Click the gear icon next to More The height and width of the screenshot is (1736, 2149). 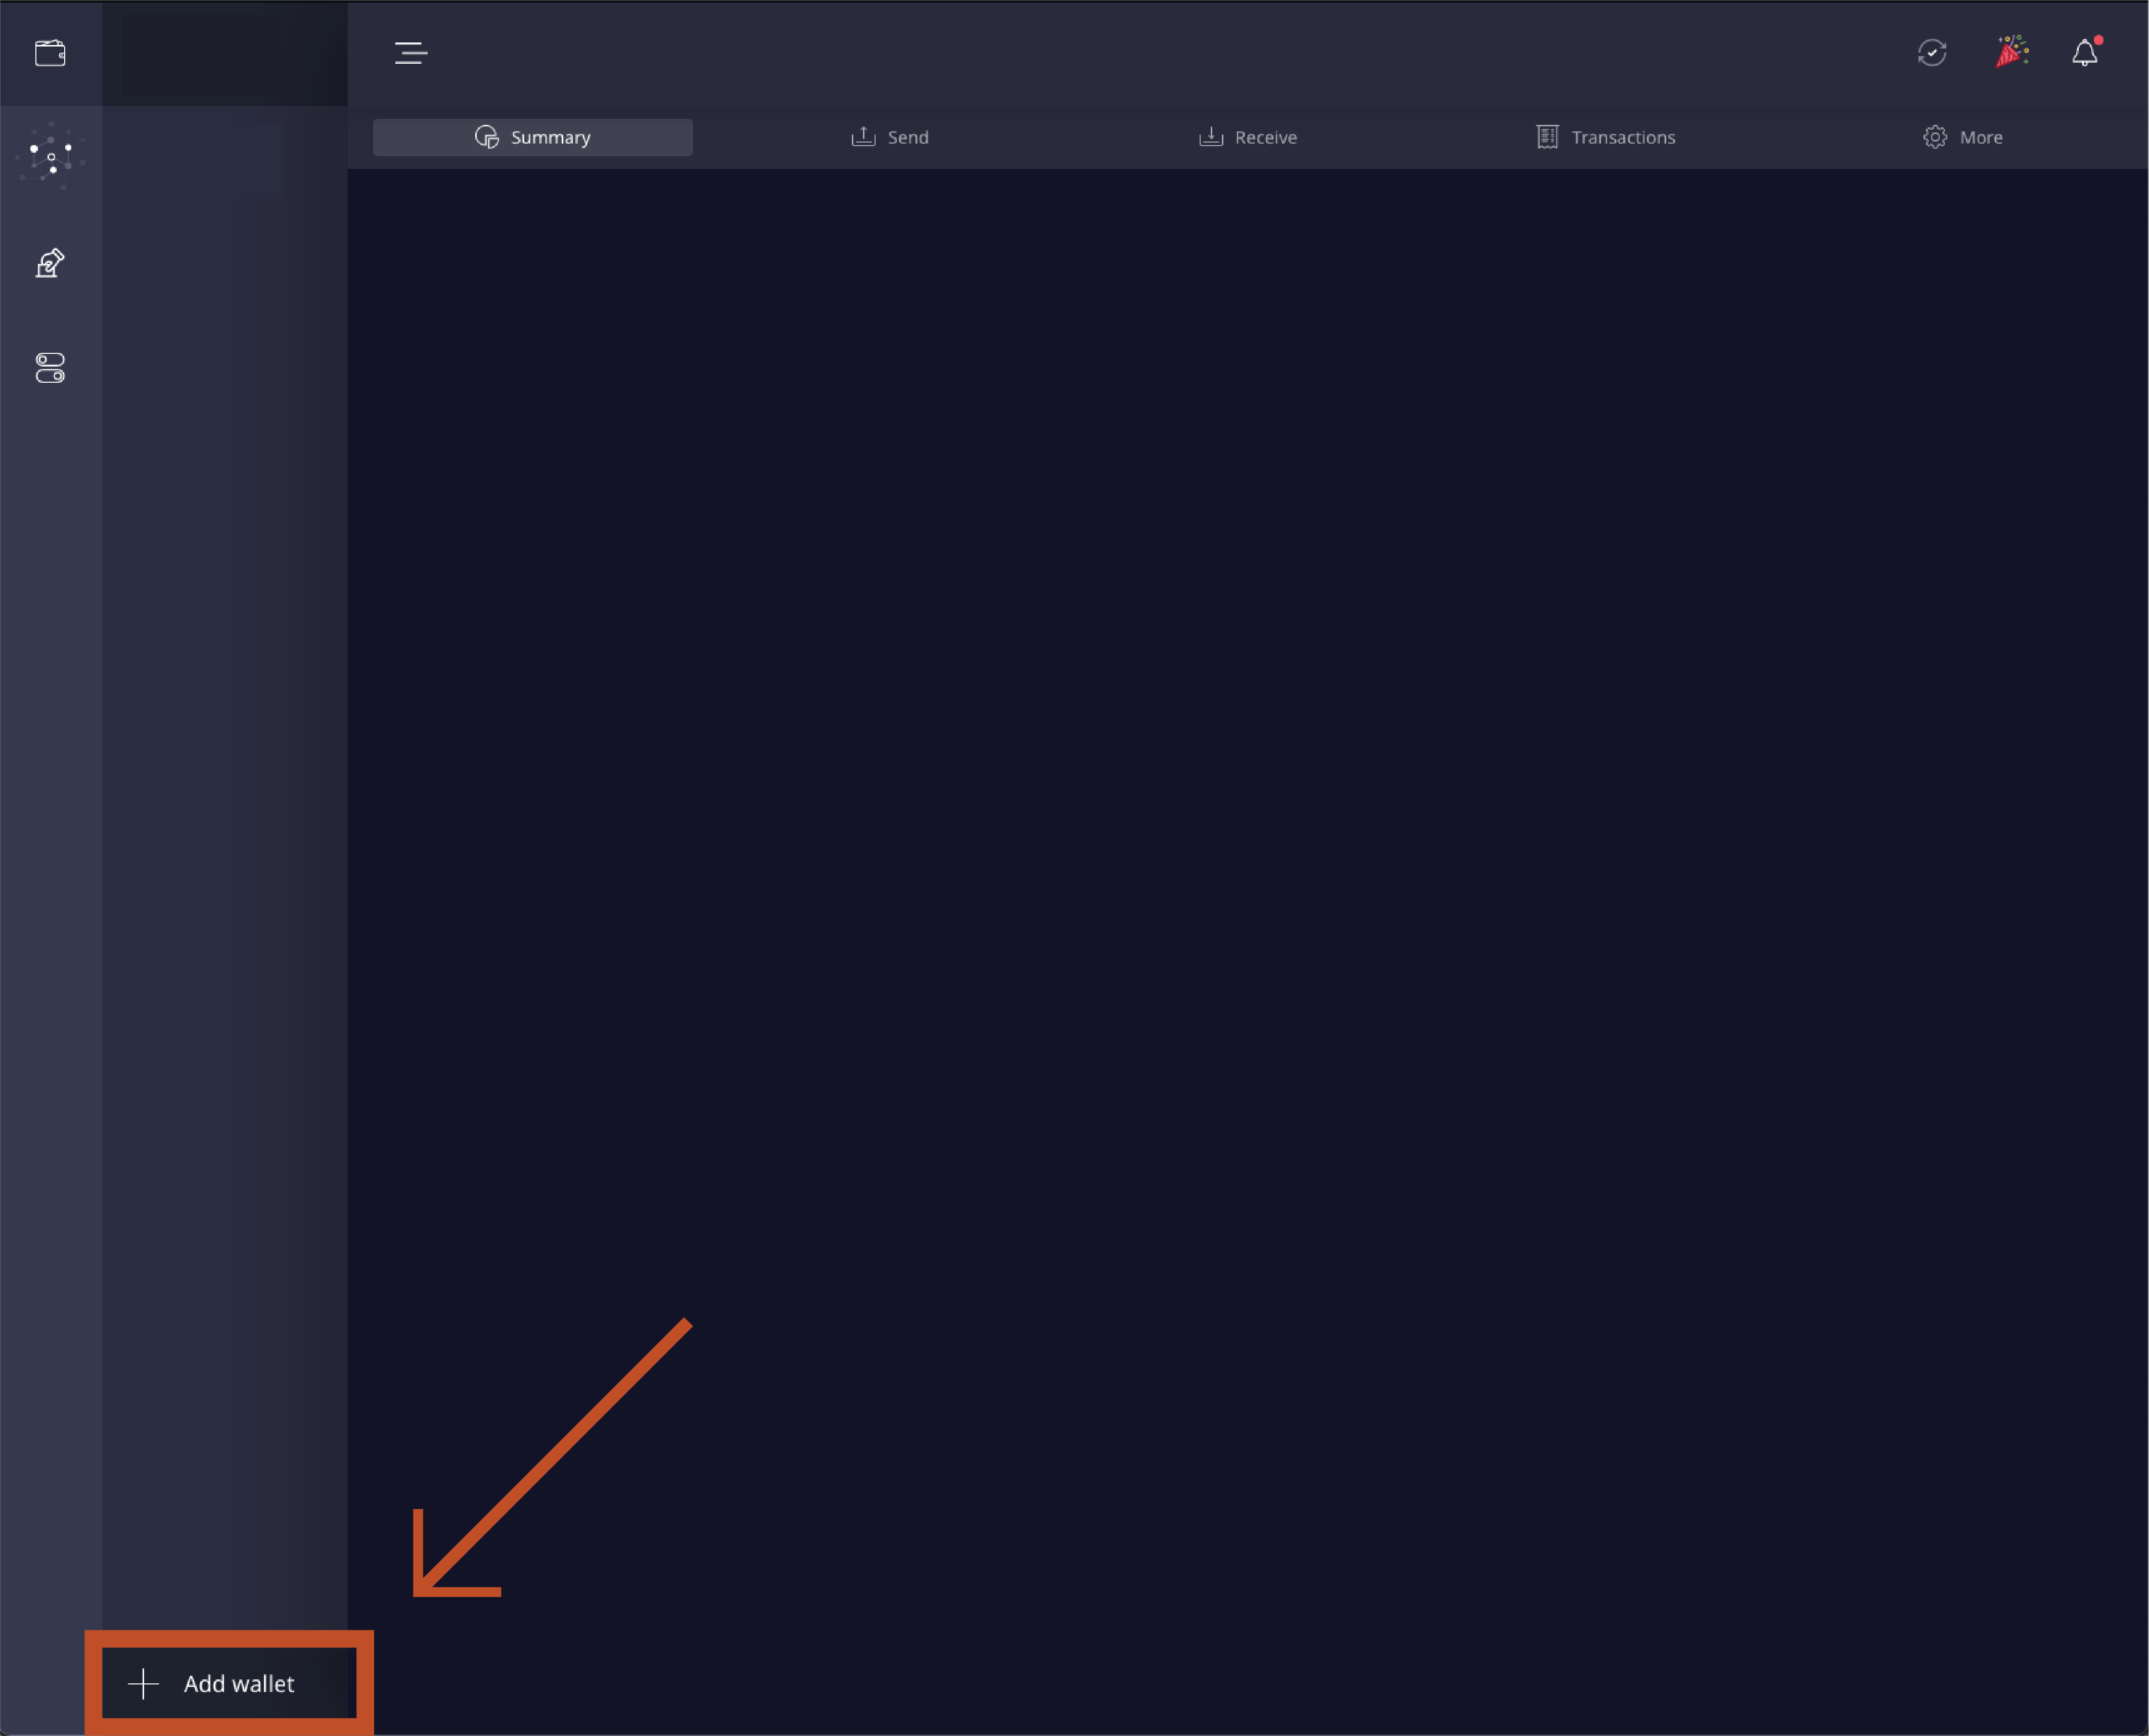point(1935,137)
